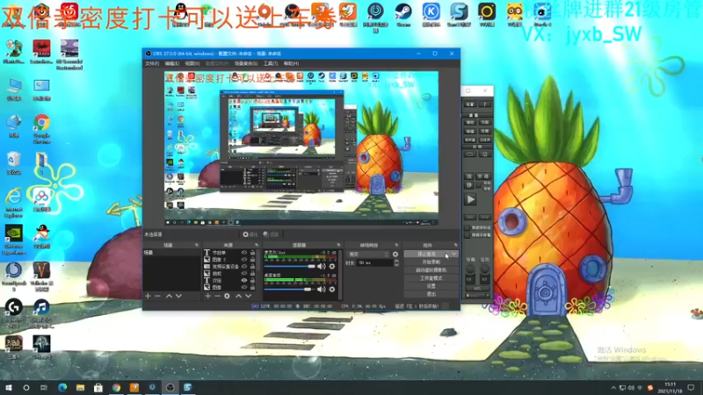Viewport: 703px width, 395px height.
Task: Mute the 麦克风/Aux speaker icon
Action: coord(322,267)
